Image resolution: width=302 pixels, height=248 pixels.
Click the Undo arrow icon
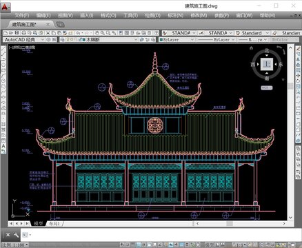pyautogui.click(x=78, y=33)
